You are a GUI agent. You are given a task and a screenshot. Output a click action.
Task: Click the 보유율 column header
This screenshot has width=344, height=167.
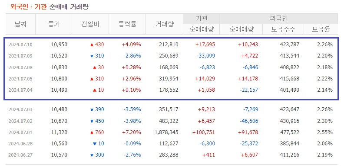[x=321, y=29]
